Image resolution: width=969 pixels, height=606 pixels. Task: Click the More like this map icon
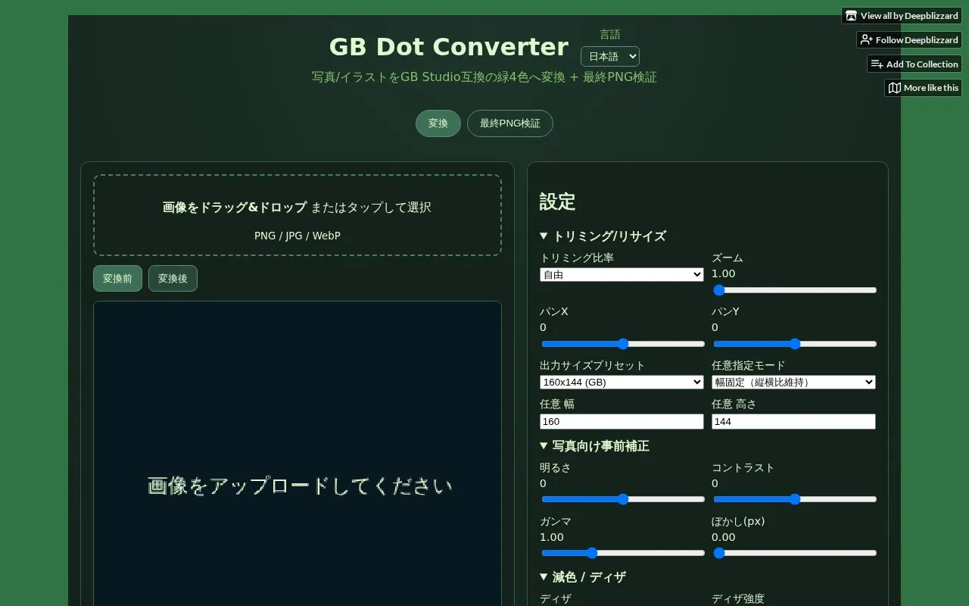tap(895, 88)
